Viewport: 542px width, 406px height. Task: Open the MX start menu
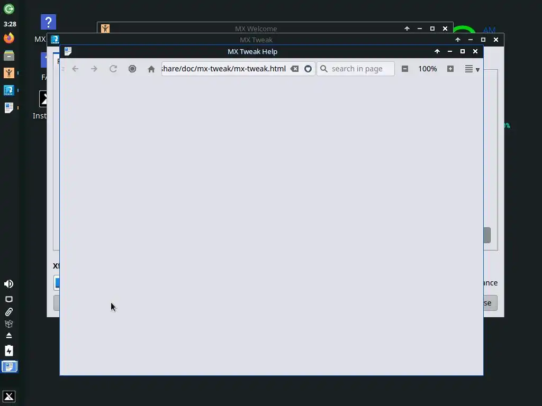(x=9, y=396)
